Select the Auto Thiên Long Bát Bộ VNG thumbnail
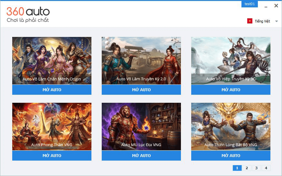Image resolution: width=282 pixels, height=176 pixels. (x=231, y=127)
